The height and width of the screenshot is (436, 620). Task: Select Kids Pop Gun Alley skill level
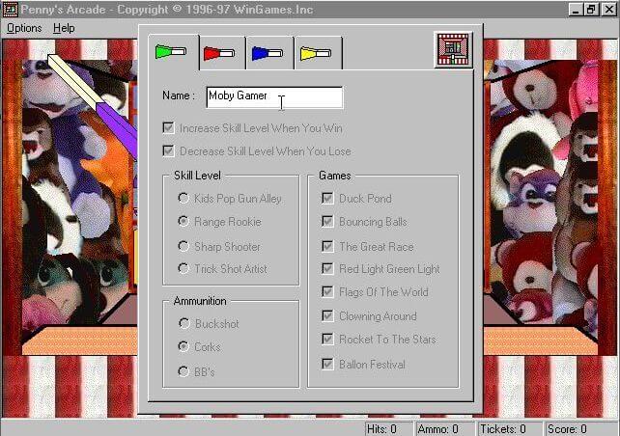coord(183,199)
